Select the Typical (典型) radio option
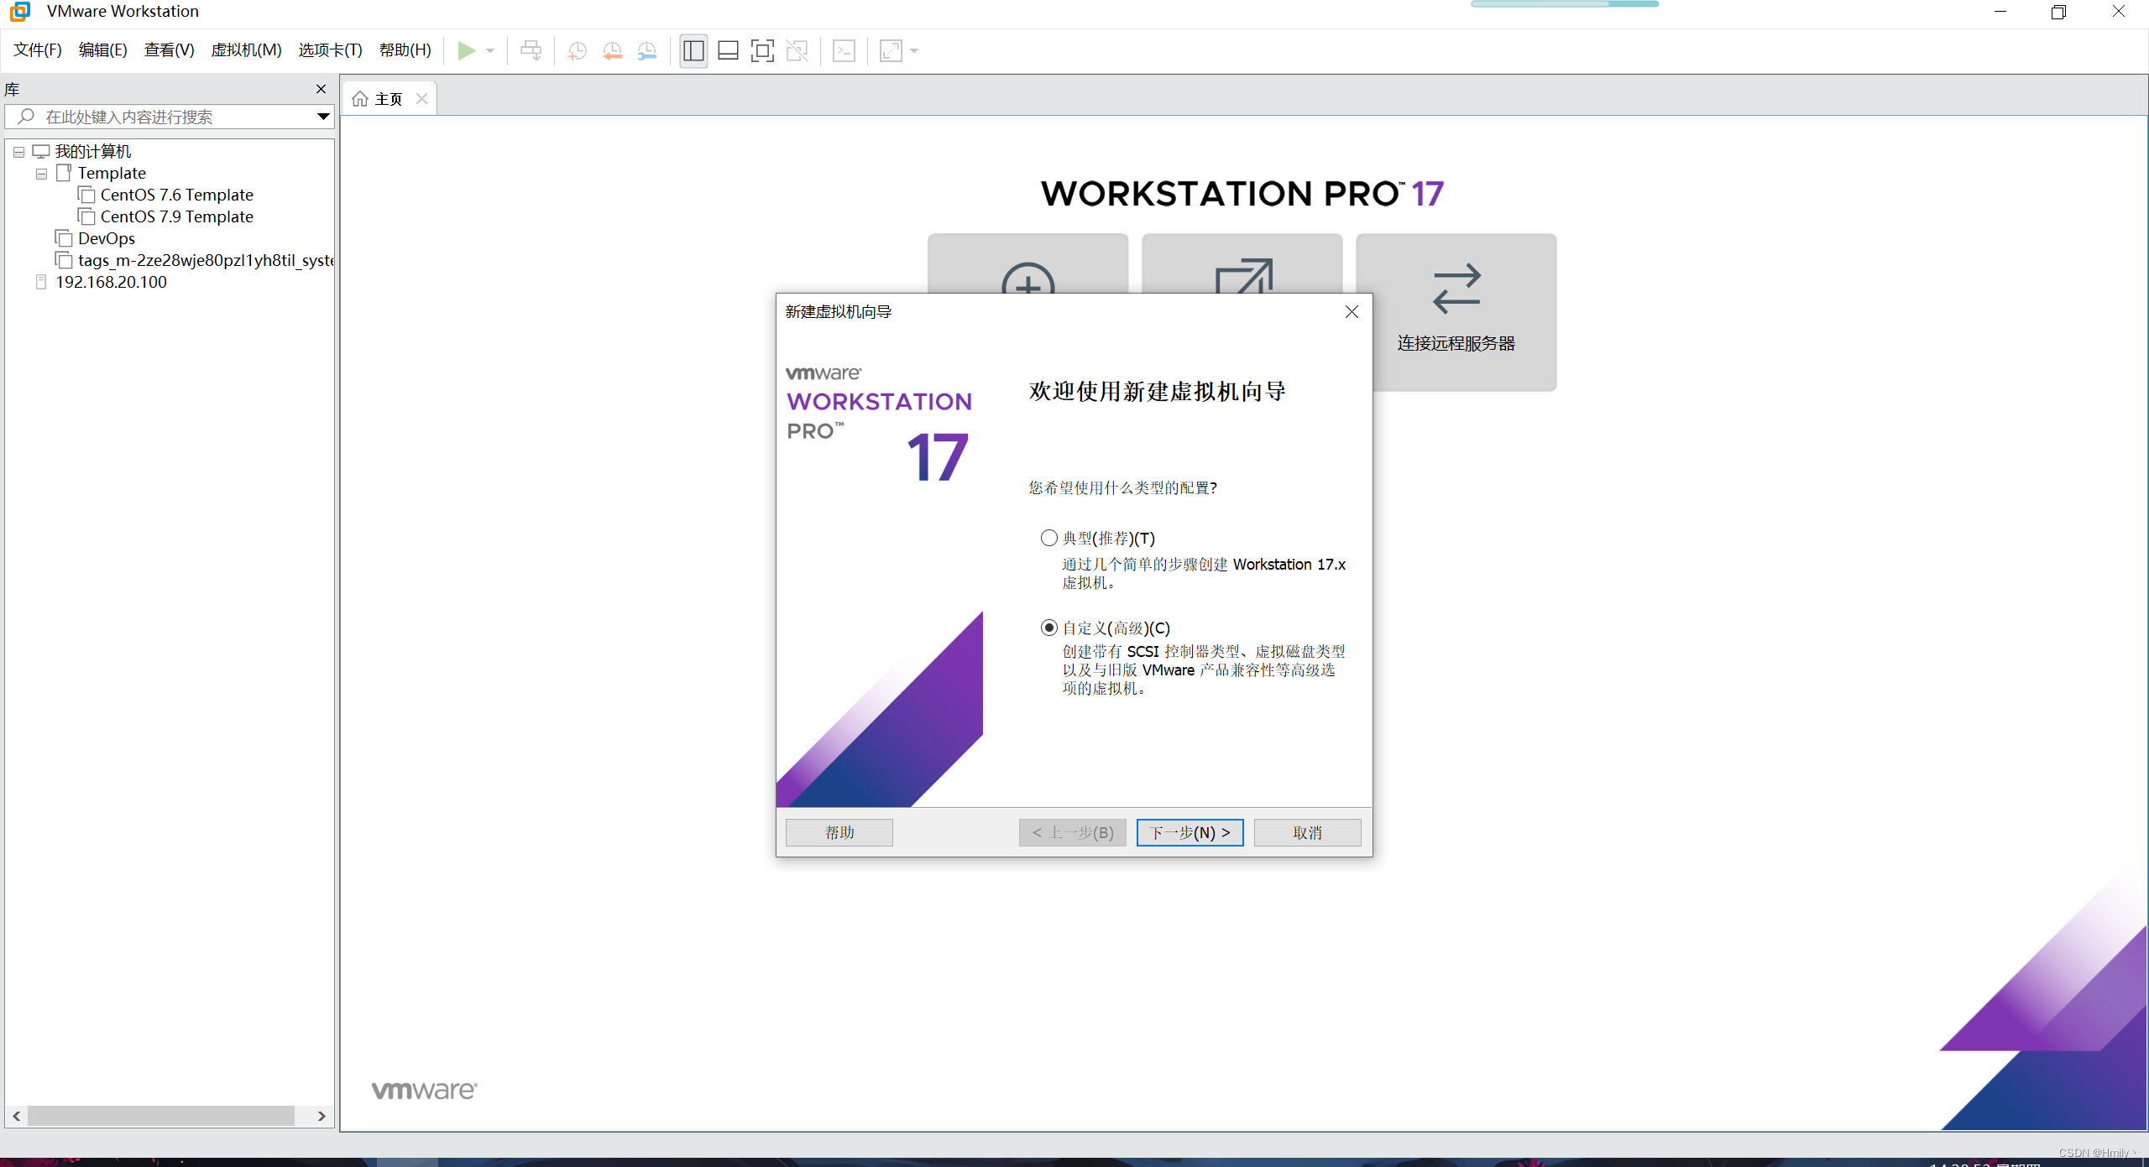This screenshot has width=2149, height=1167. pos(1049,538)
